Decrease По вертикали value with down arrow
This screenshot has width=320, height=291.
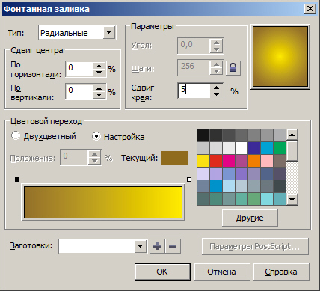point(99,95)
